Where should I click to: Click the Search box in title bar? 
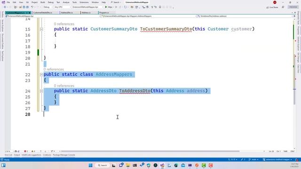point(116,2)
